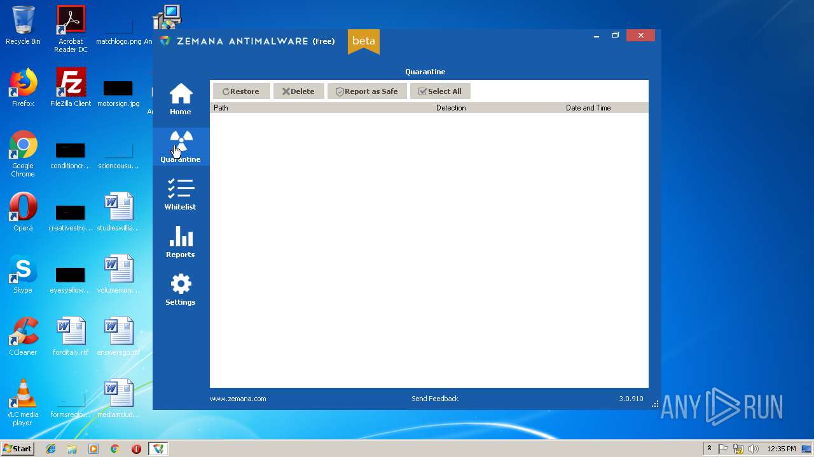Select the forditaly.rtf document icon

[71, 336]
